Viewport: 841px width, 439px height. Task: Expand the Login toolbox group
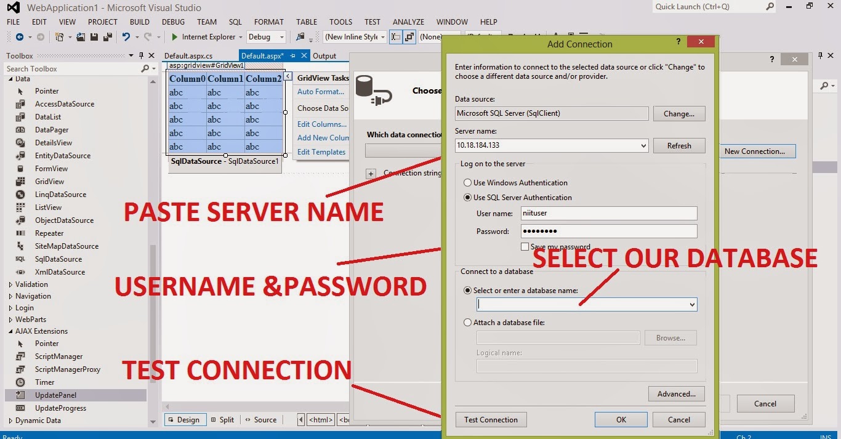pyautogui.click(x=10, y=308)
